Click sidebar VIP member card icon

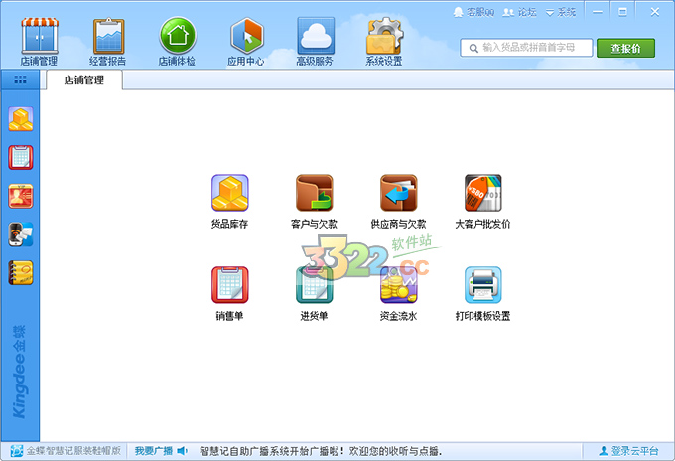tap(21, 196)
